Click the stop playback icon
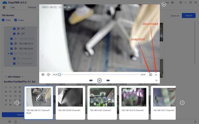 (x=43, y=74)
